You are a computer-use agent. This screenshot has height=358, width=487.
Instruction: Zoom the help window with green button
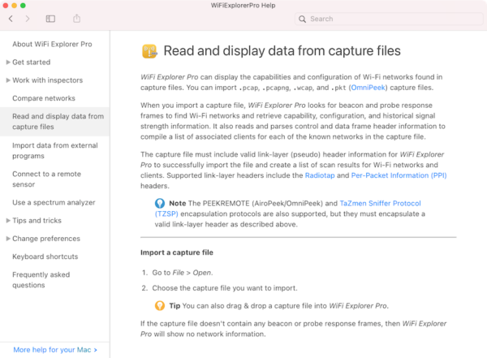coord(23,6)
